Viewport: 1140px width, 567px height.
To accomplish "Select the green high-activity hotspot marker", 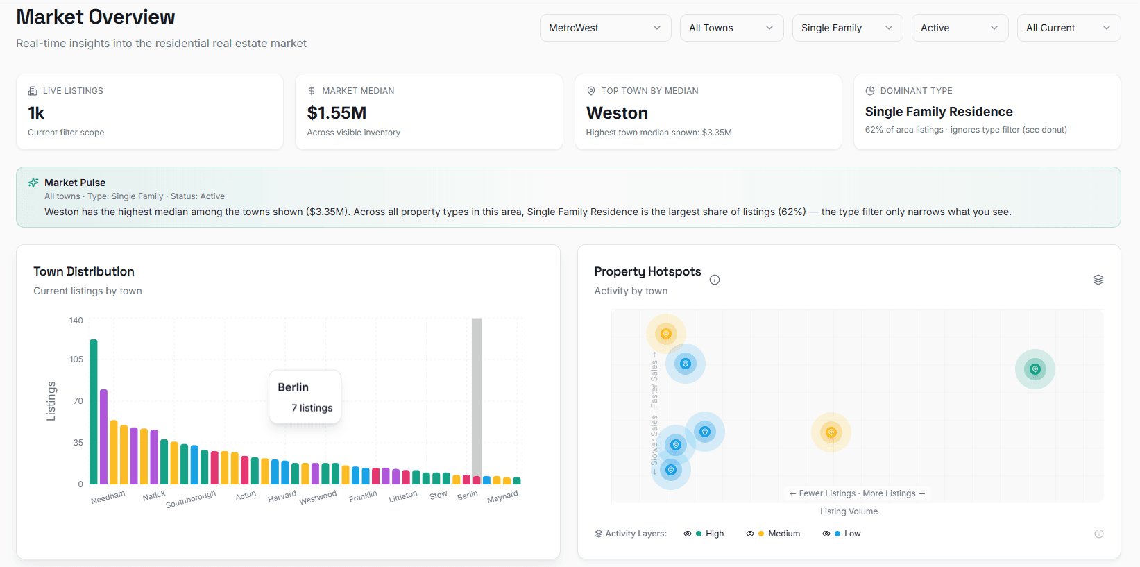I will [1035, 369].
